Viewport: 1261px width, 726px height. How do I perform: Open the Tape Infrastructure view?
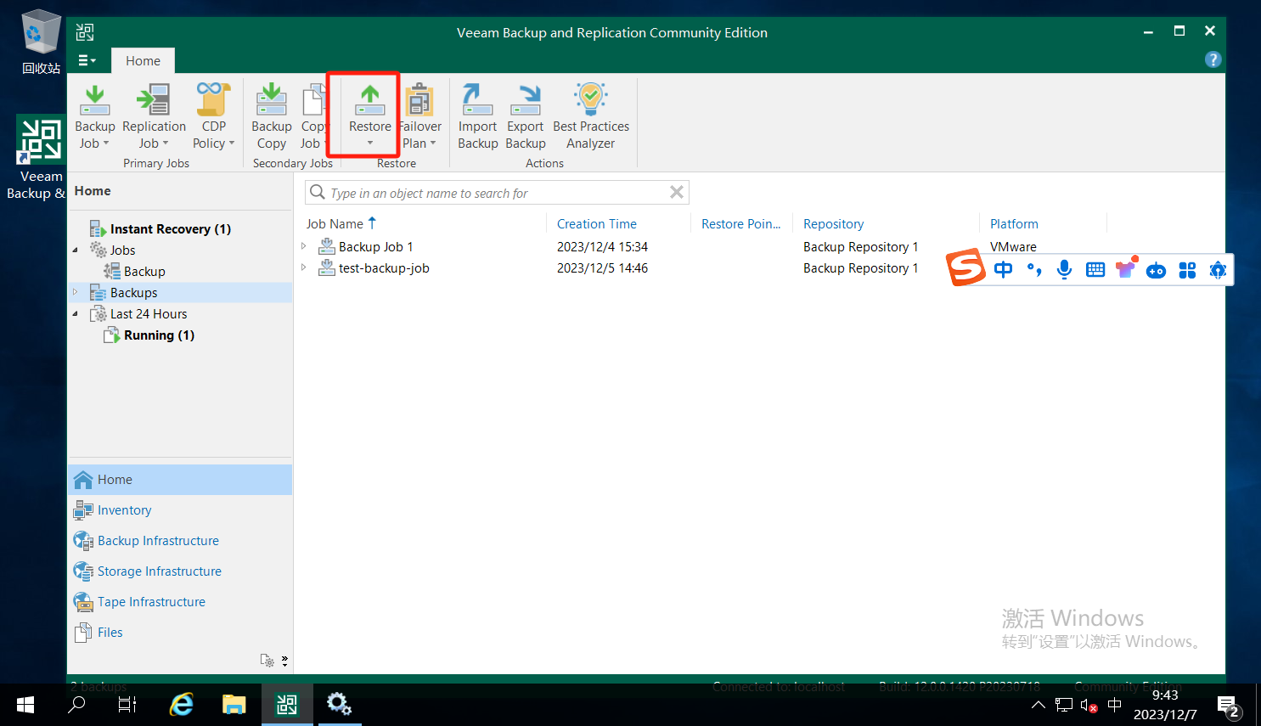[x=180, y=602]
